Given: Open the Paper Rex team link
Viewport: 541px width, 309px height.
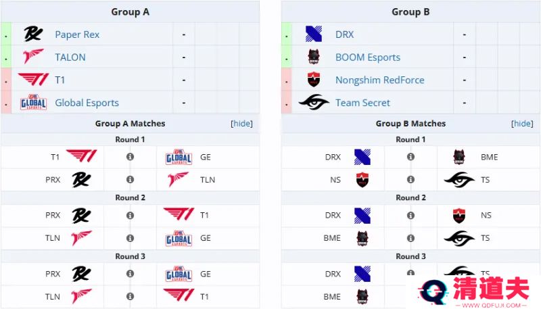Looking at the screenshot, I should (77, 34).
